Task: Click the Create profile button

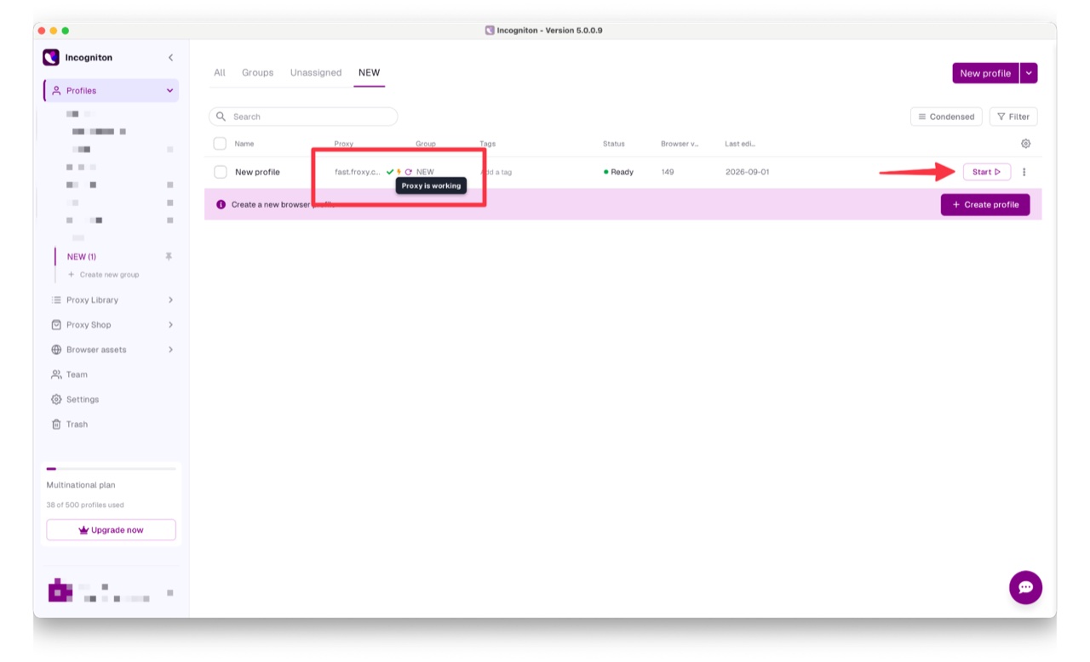Action: tap(985, 204)
